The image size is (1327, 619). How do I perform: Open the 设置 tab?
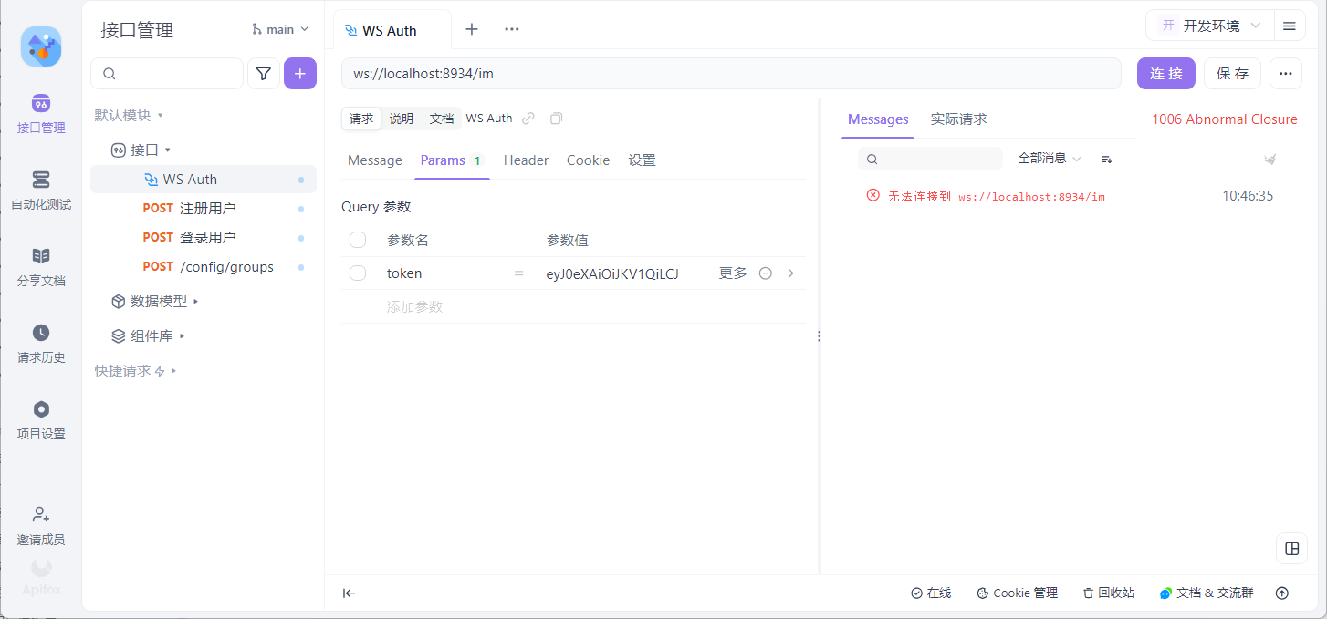(642, 160)
